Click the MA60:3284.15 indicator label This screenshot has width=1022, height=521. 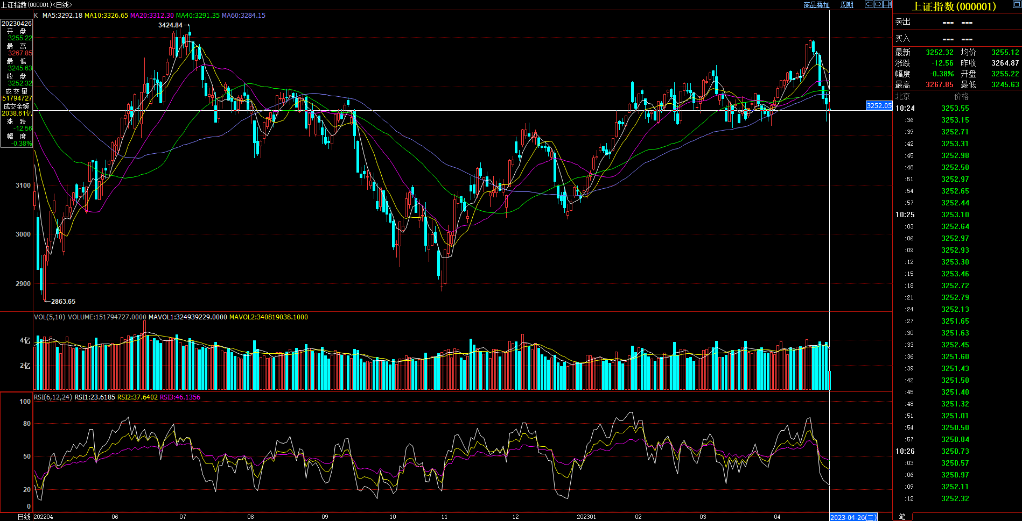coord(244,16)
